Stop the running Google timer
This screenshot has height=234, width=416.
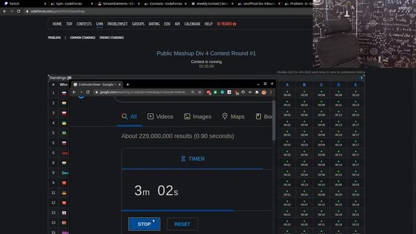(x=144, y=224)
